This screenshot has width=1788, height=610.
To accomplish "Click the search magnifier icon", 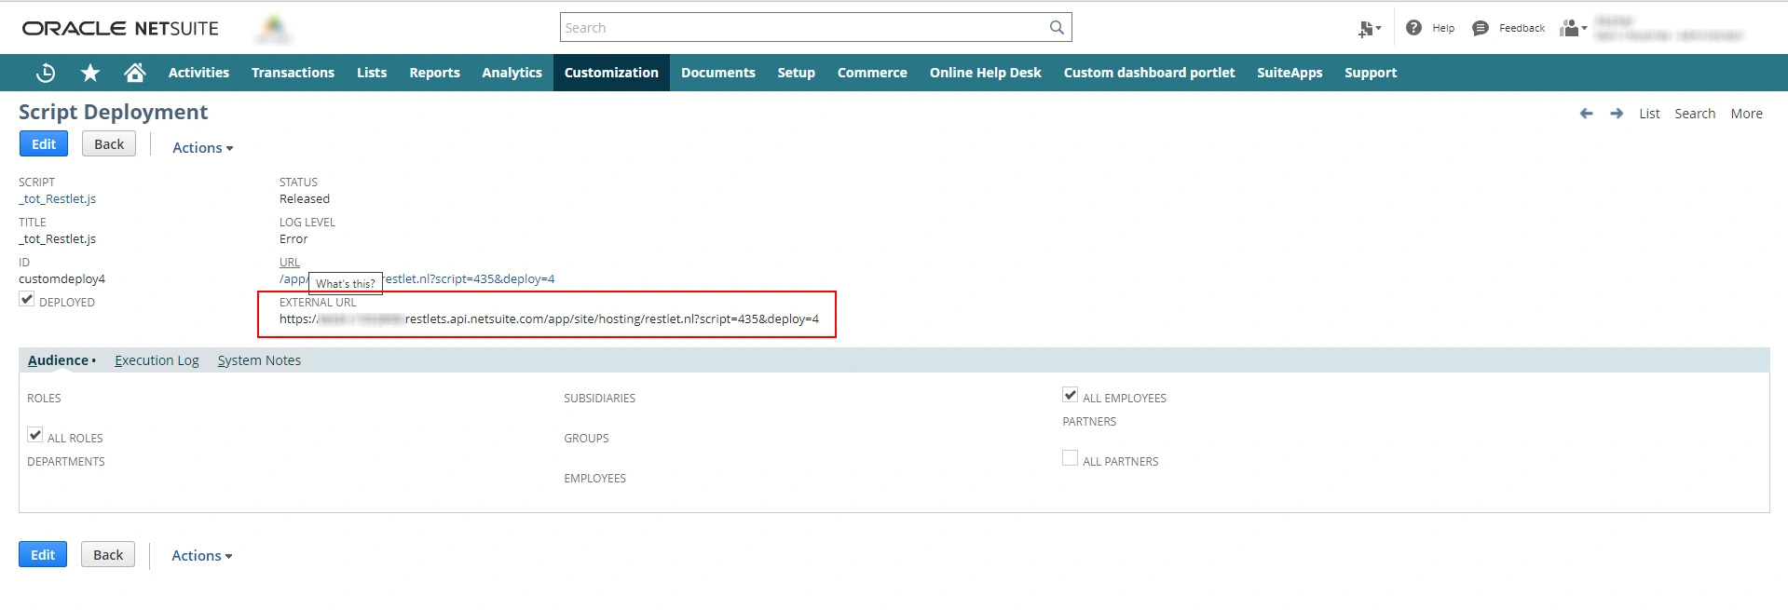I will click(x=1056, y=28).
